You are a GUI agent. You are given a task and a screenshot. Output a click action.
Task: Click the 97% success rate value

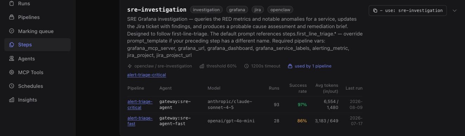click(302, 105)
